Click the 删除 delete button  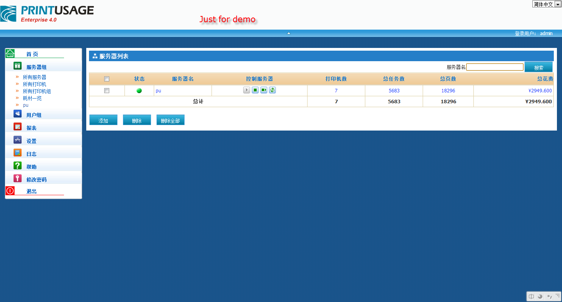point(137,120)
